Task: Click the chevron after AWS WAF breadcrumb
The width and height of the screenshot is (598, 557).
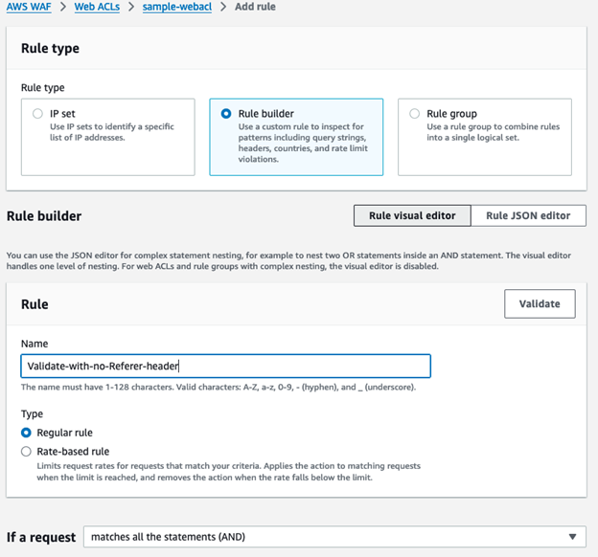Action: coord(63,7)
